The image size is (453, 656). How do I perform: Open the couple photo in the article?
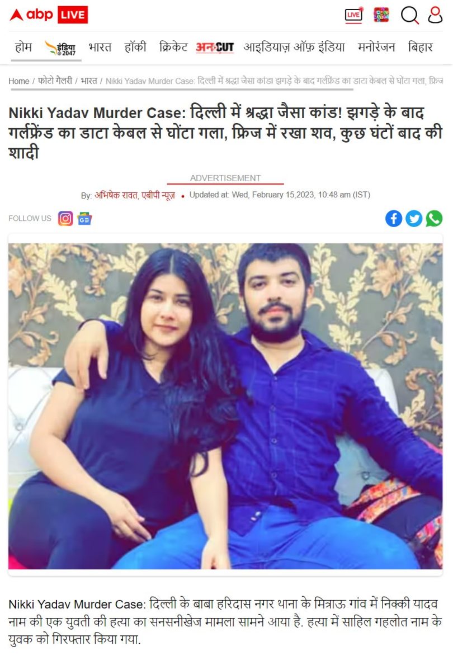coord(225,406)
